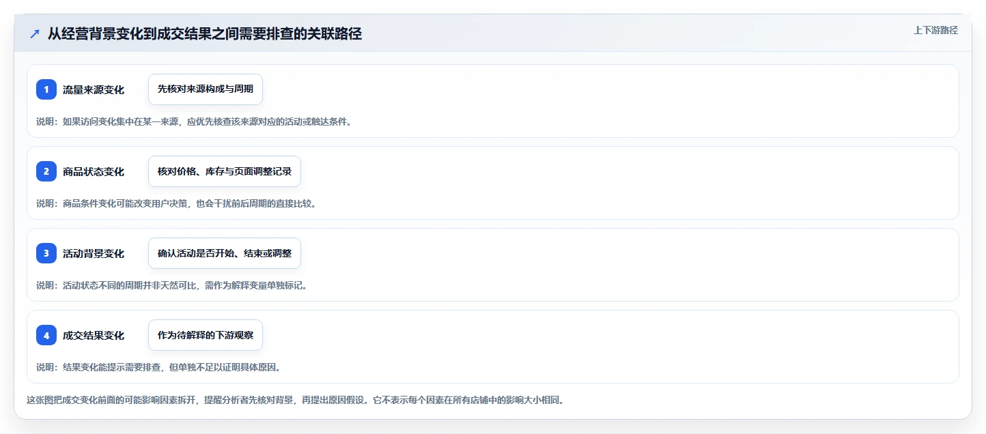986x434 pixels.
Task: Click the 作为待解释的下游观察 chip
Action: (206, 335)
